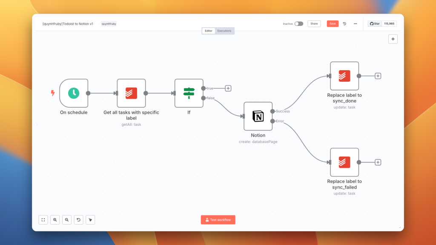Open the On schedule trigger node
This screenshot has width=436, height=245.
click(x=74, y=93)
